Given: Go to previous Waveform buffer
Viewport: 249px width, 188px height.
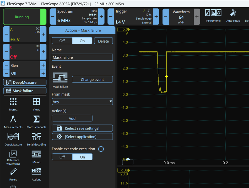Looking at the screenshot, I should click(166, 17).
